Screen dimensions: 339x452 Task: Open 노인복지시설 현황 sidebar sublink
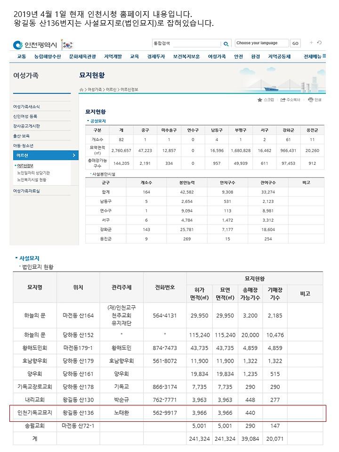click(x=32, y=180)
